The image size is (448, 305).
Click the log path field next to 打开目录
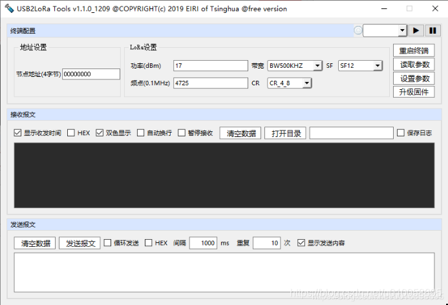click(x=352, y=133)
